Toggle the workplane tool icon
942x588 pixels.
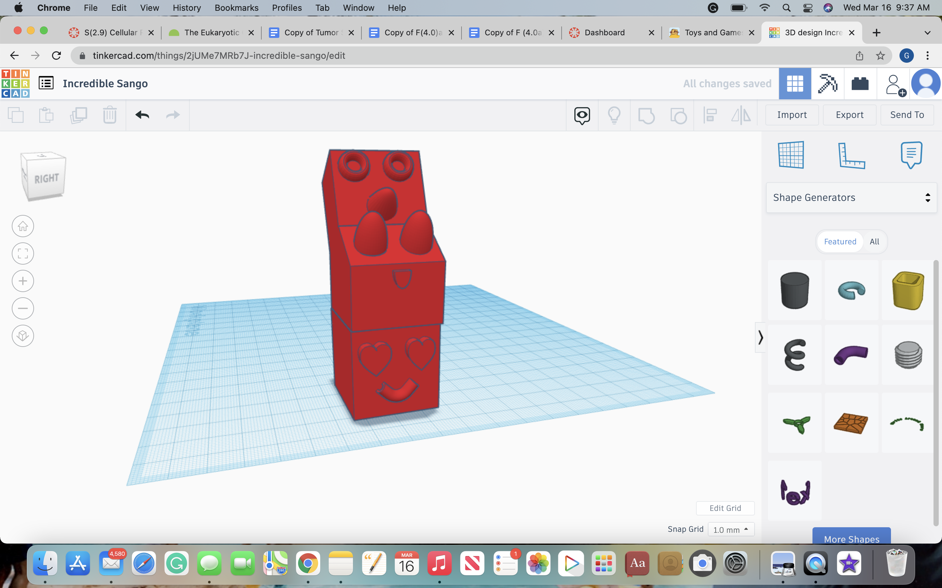(x=790, y=155)
